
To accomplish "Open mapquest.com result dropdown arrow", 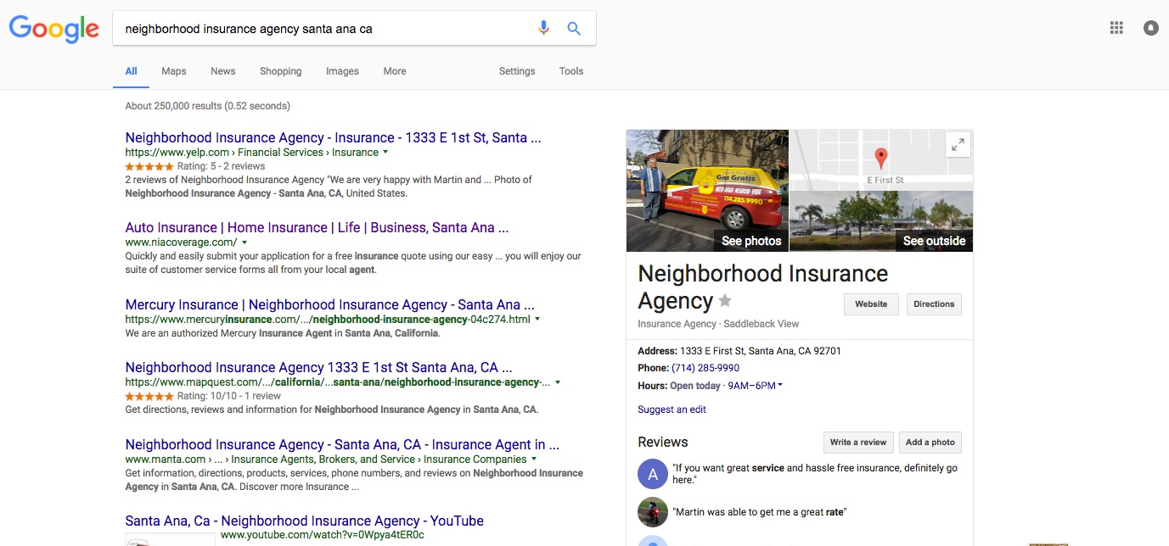I will (558, 382).
